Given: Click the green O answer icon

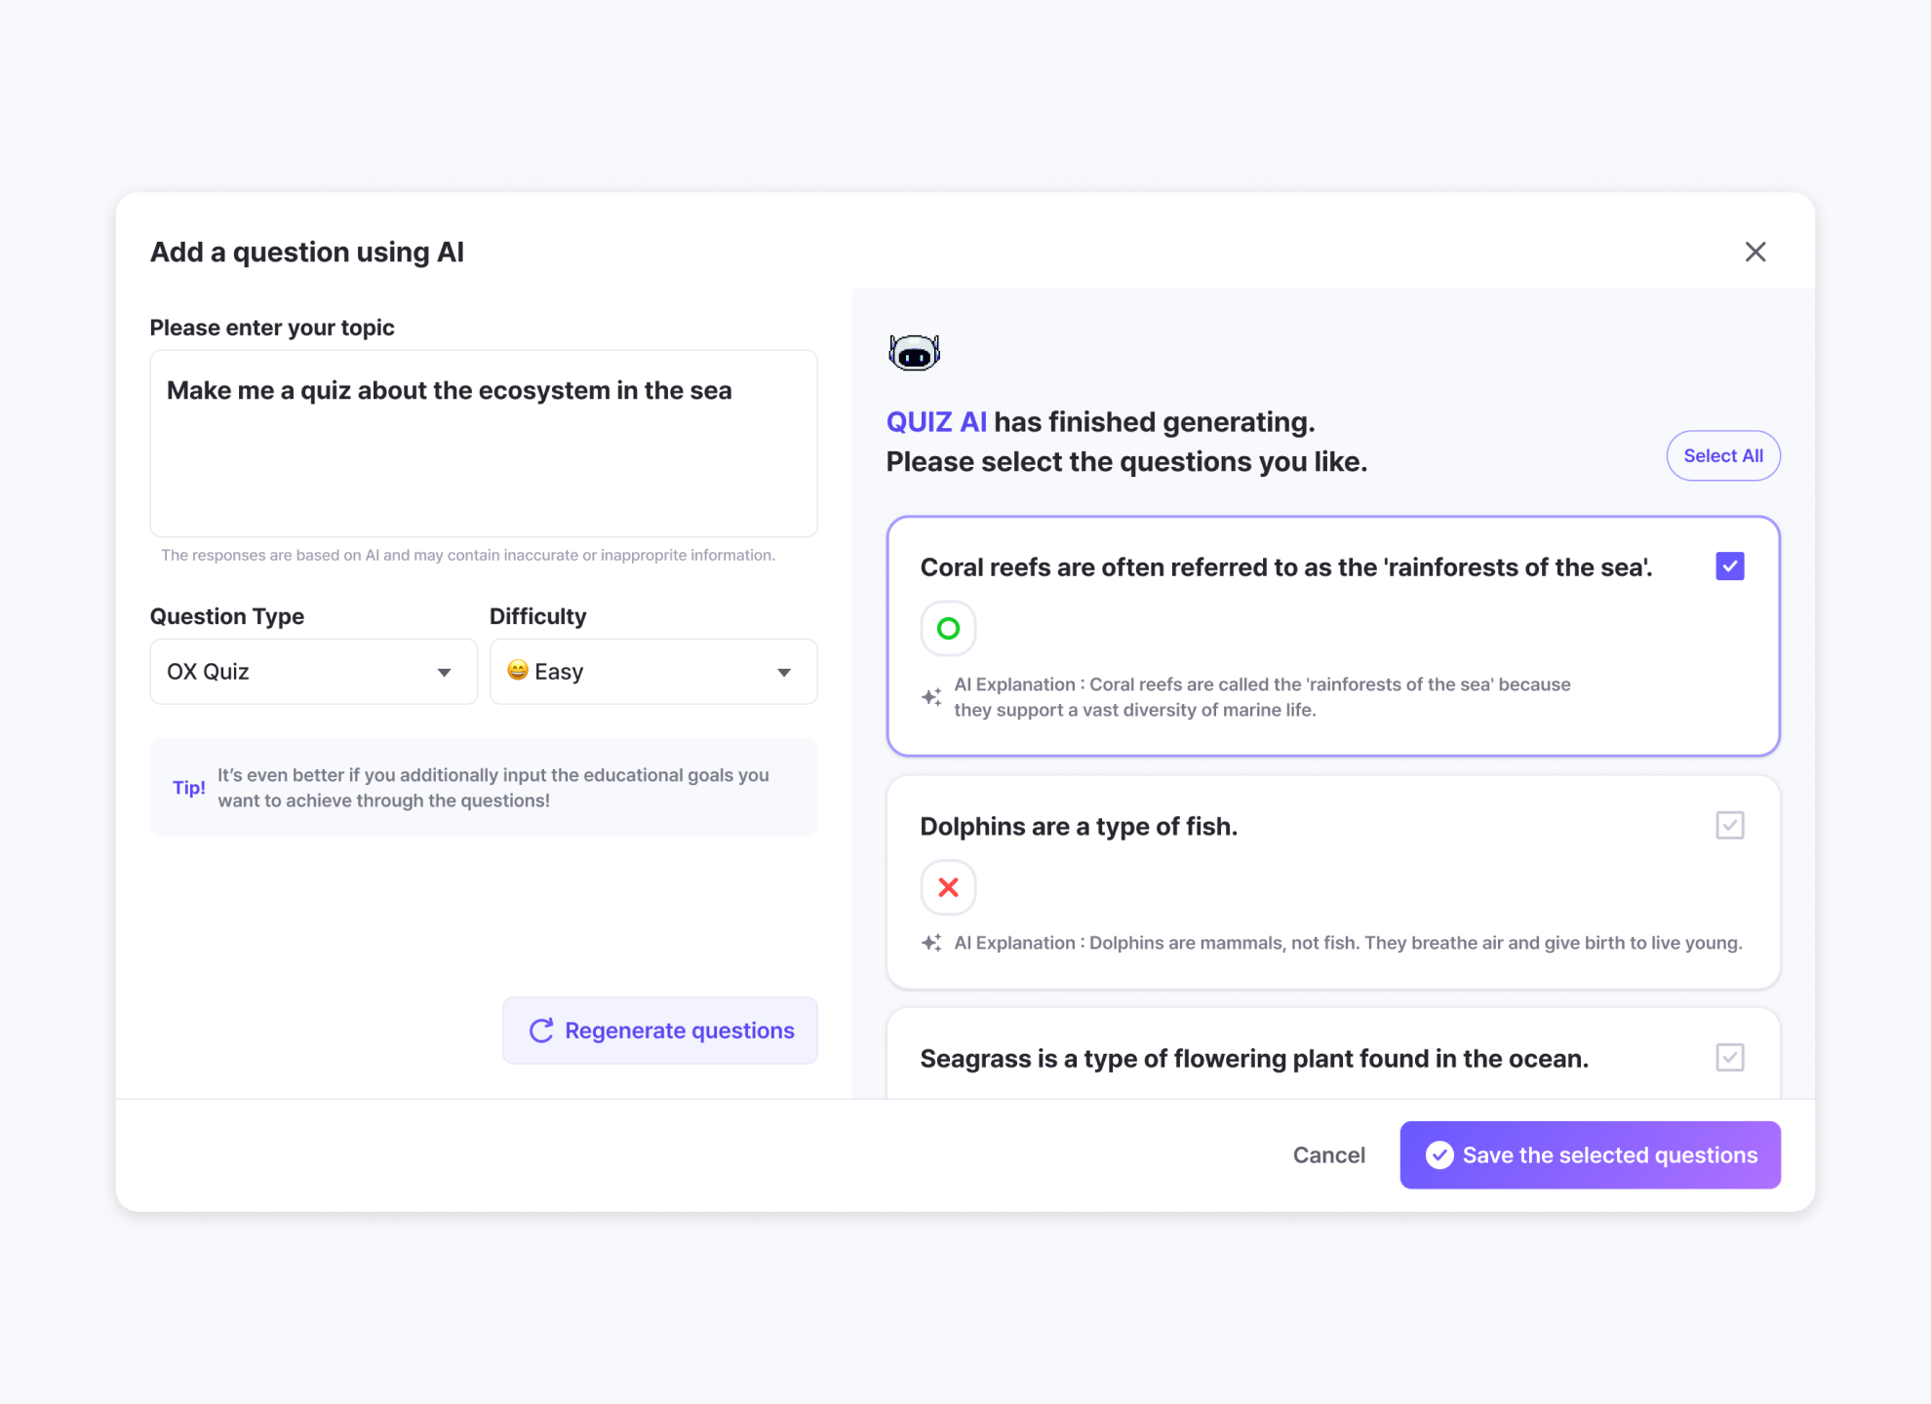Looking at the screenshot, I should tap(948, 629).
